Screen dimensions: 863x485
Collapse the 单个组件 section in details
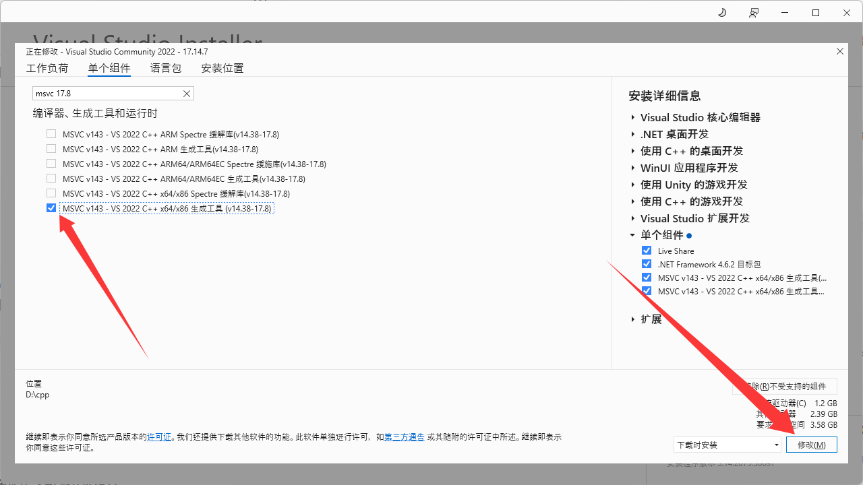point(633,235)
